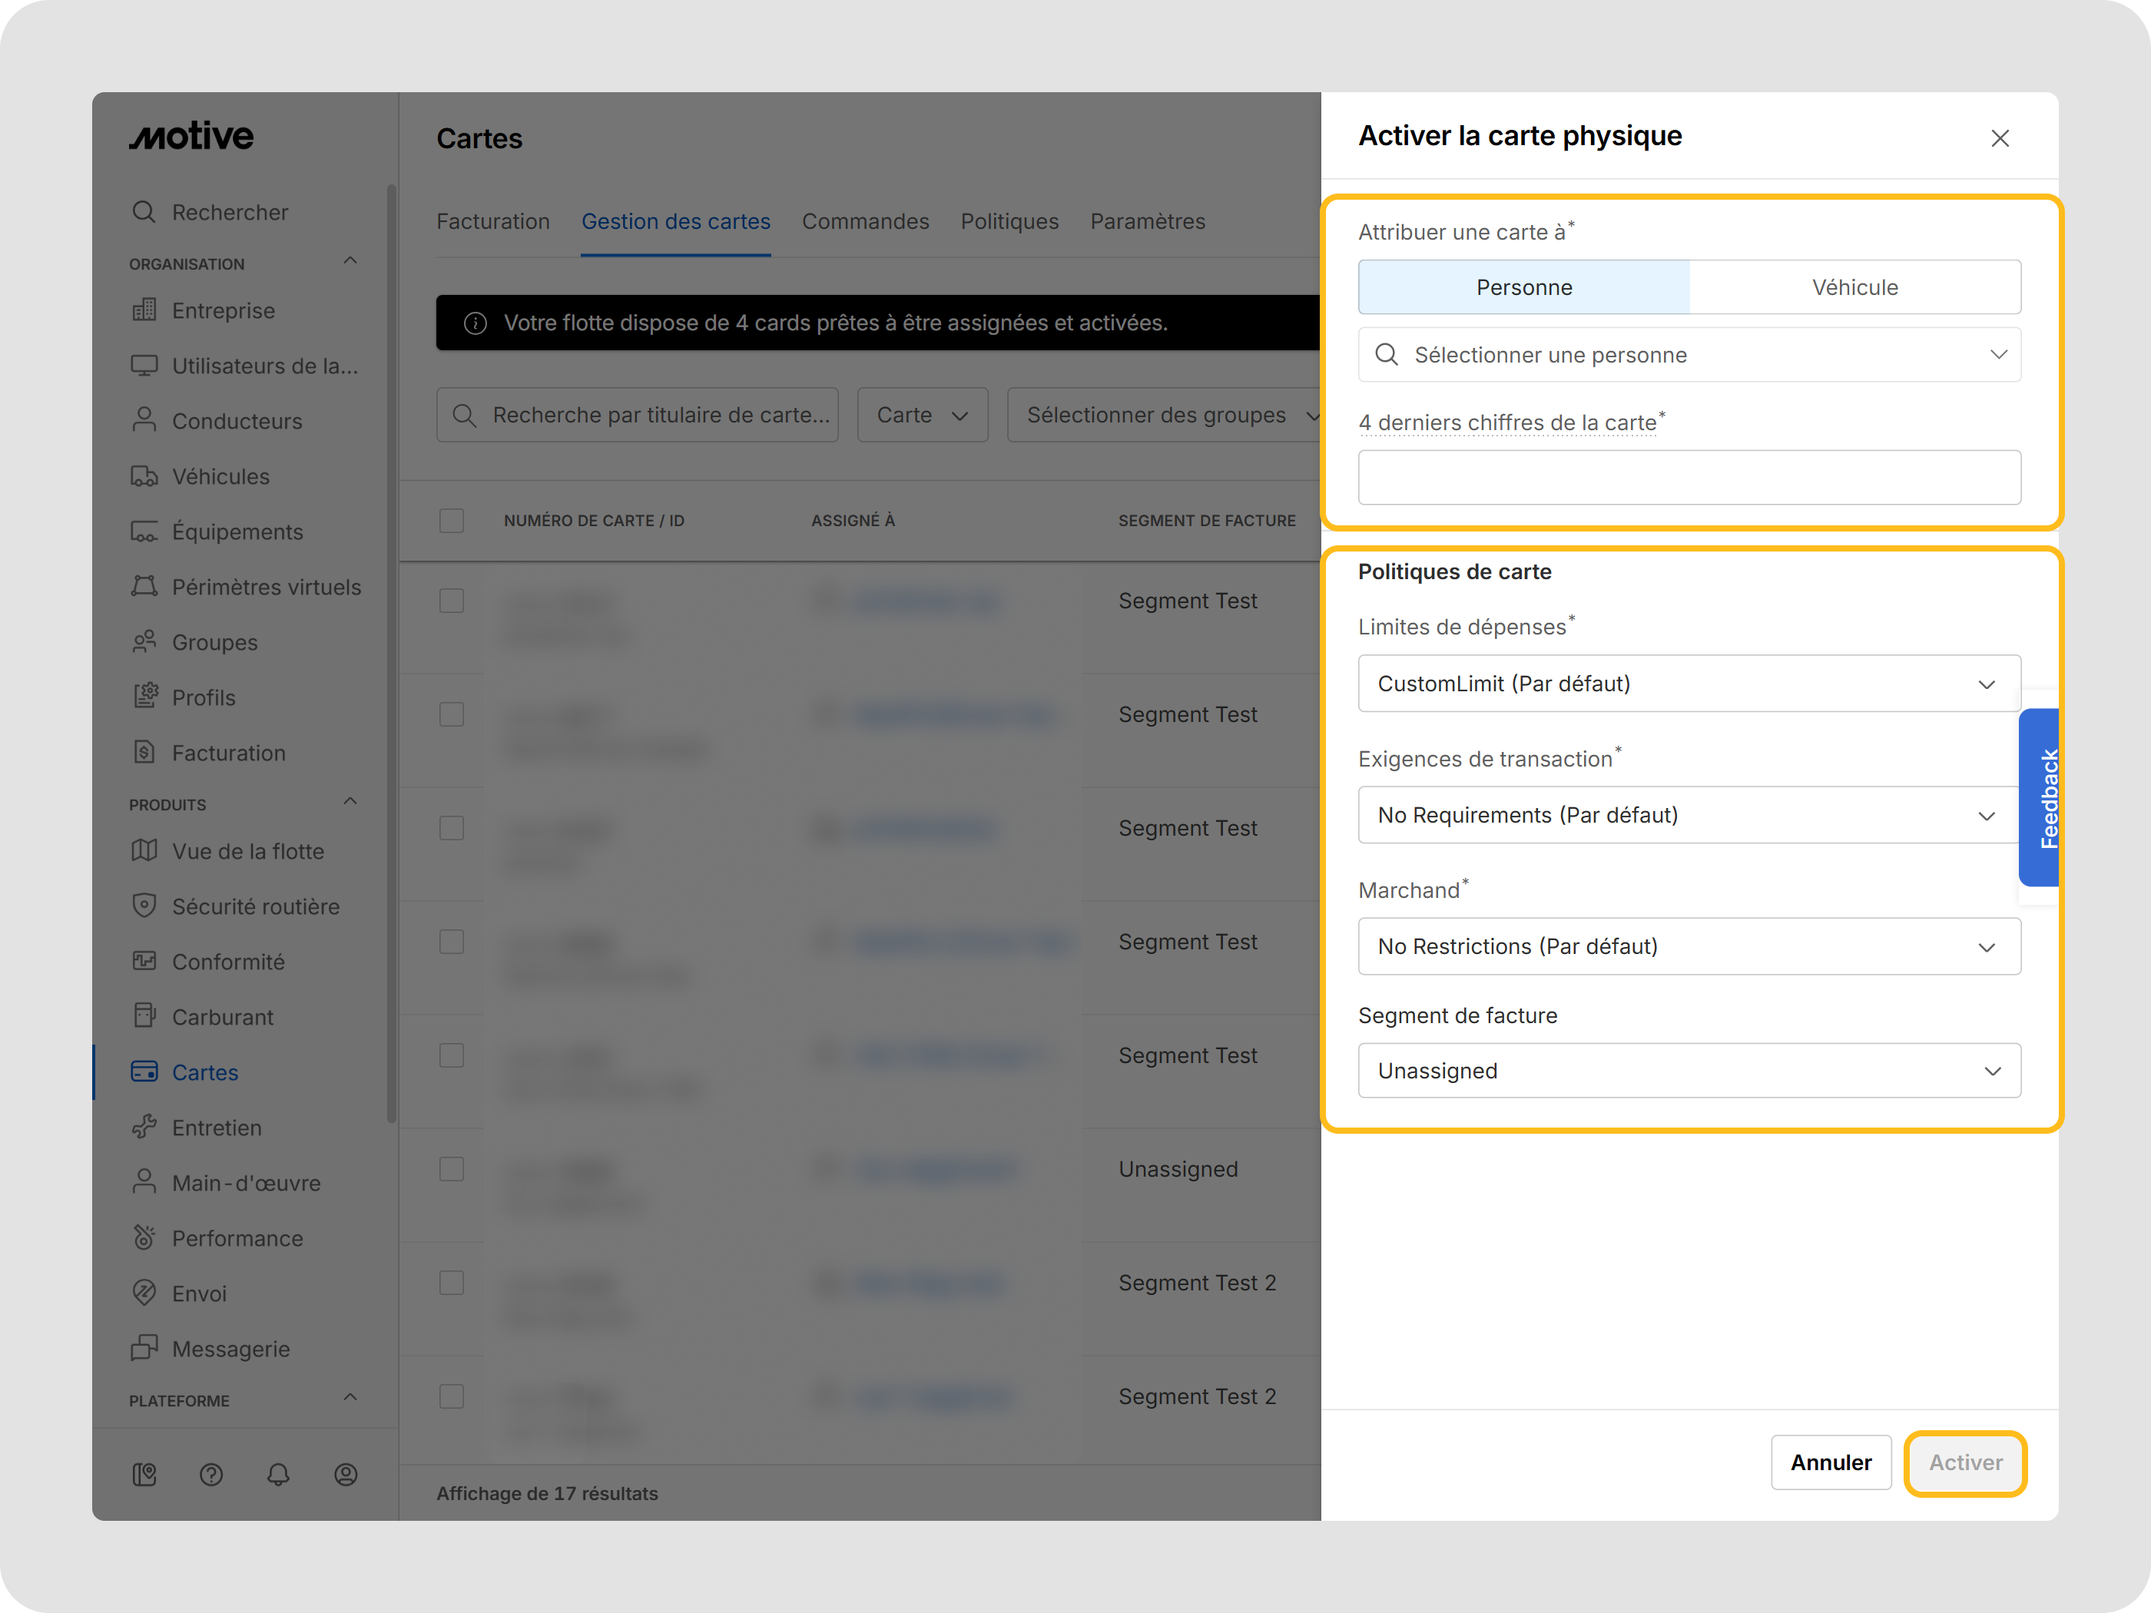The width and height of the screenshot is (2151, 1613).
Task: Click the Annuler button
Action: [x=1831, y=1462]
